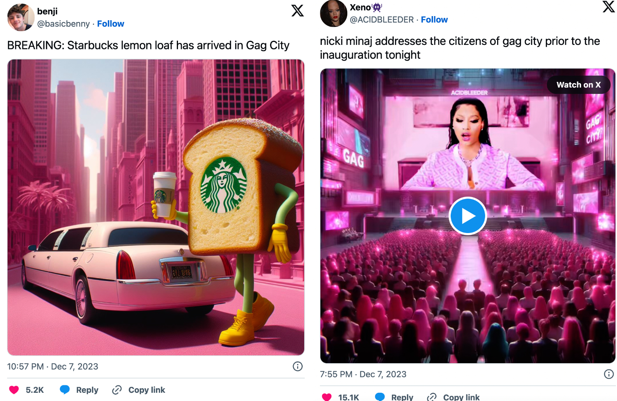Screen dimensions: 617x401
Task: Click the 10:57 PM Dec 7, 2023 timestamp
Action: tap(53, 367)
